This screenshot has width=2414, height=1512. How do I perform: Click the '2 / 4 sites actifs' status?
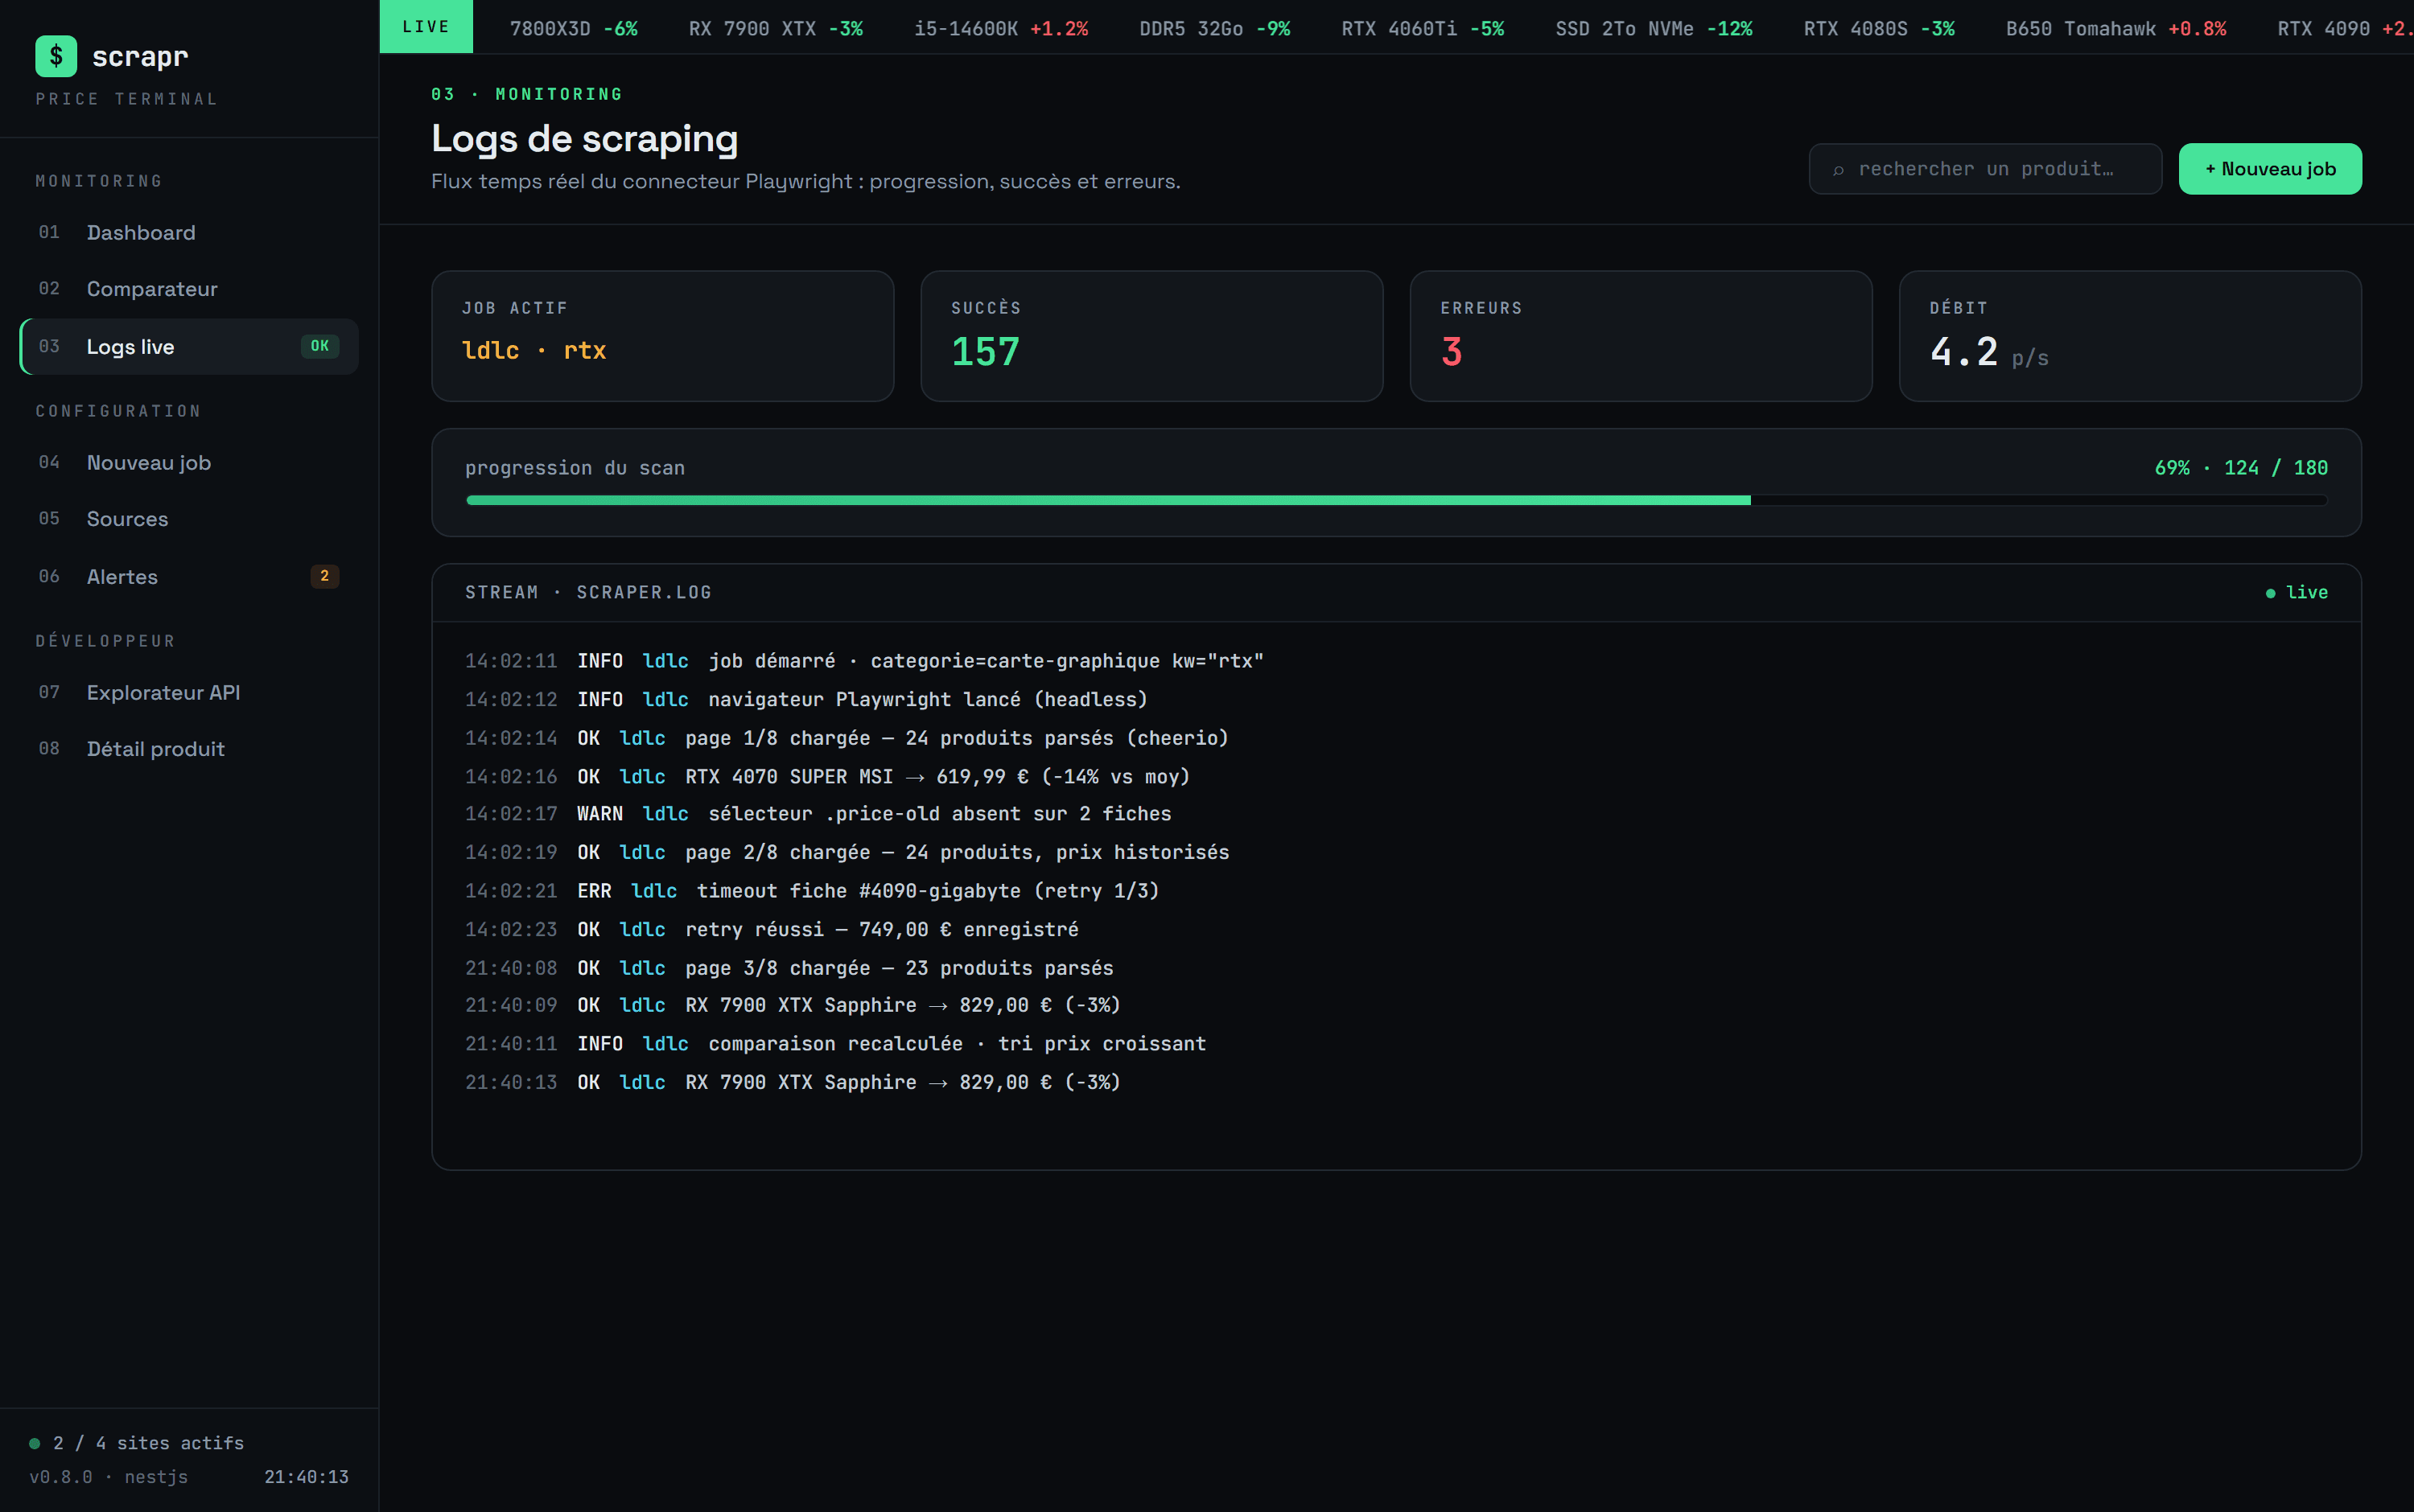[x=148, y=1443]
